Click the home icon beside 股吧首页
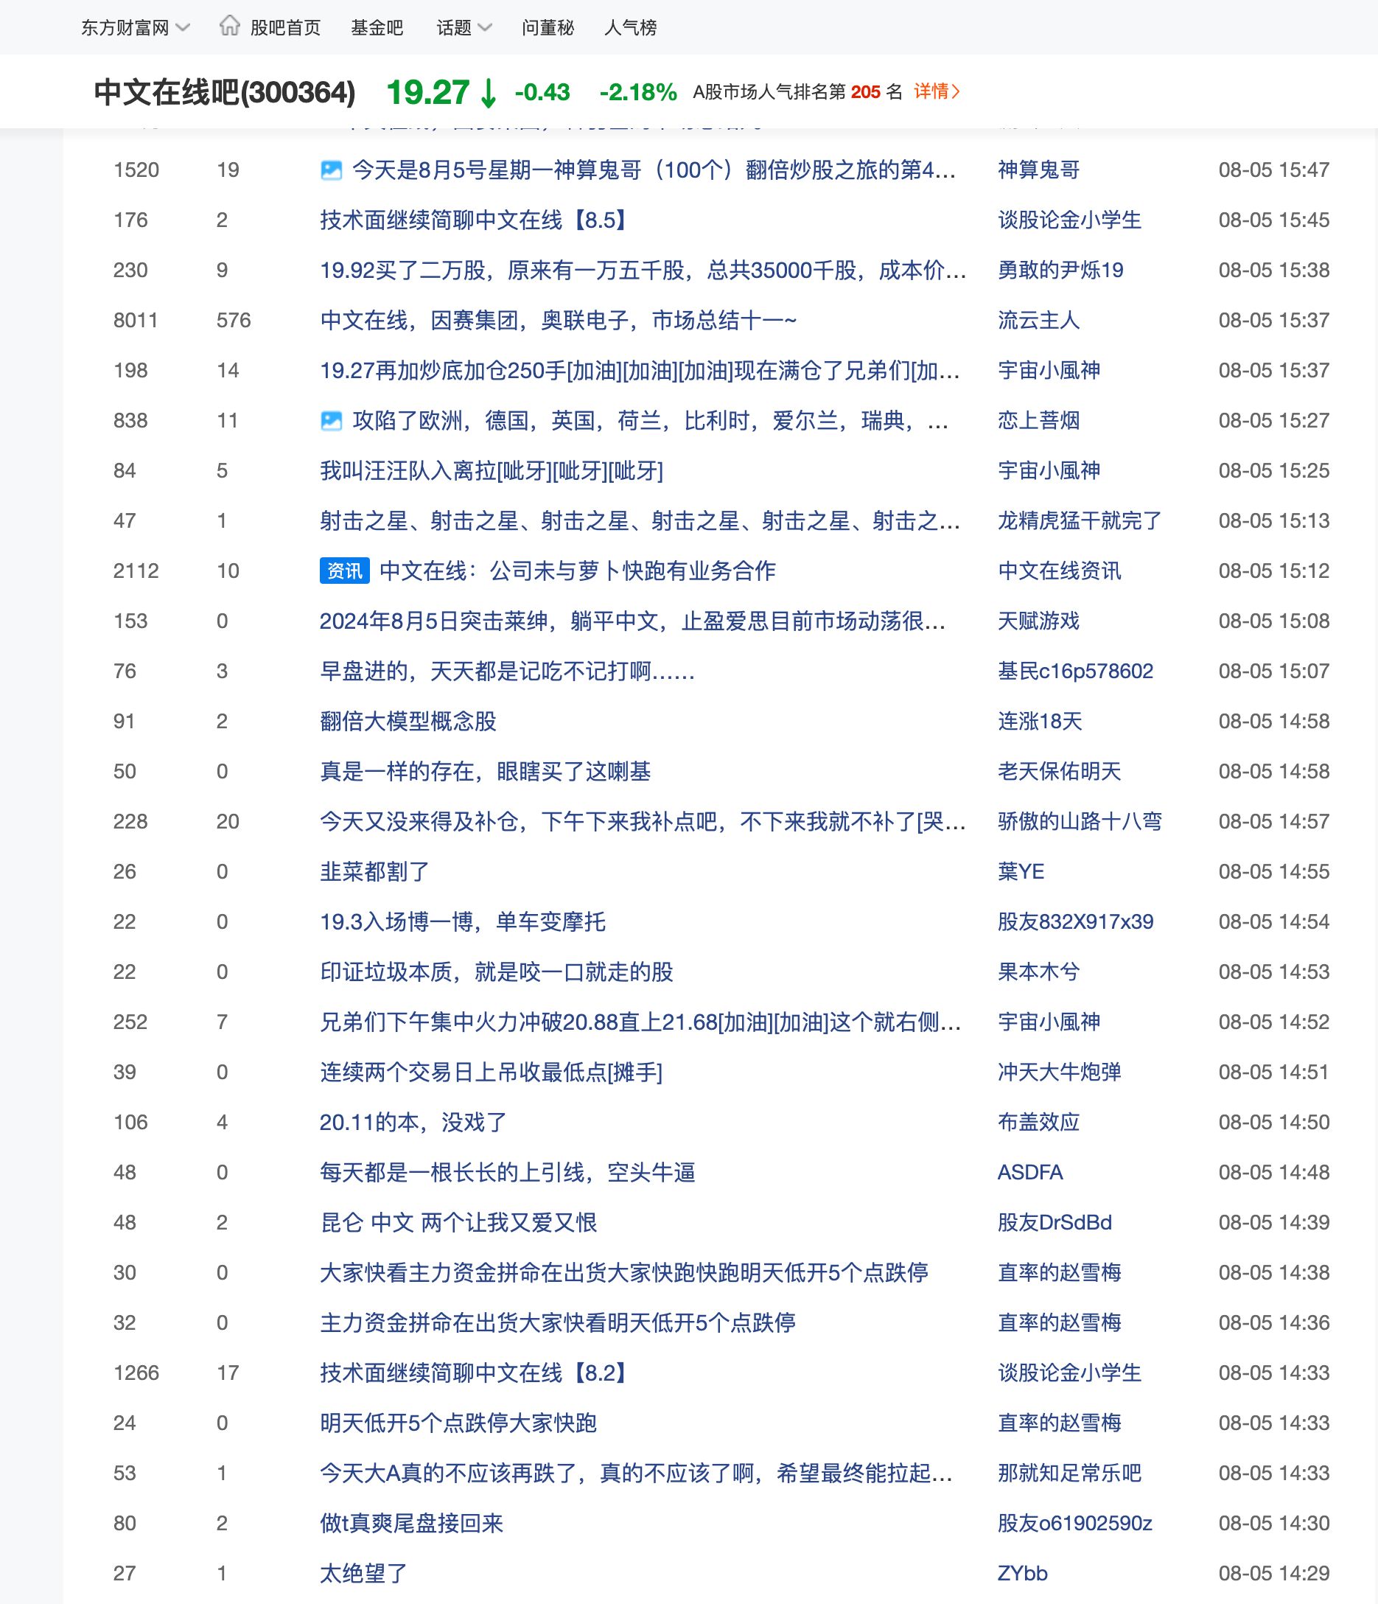This screenshot has width=1378, height=1604. point(230,27)
